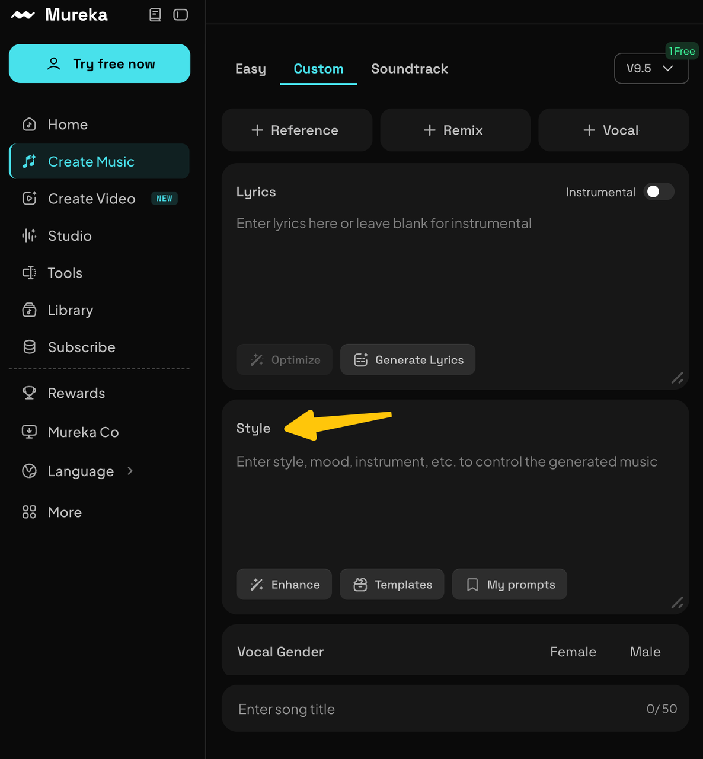Click the plus icon beside Reference
Viewport: 703px width, 759px height.
click(x=257, y=130)
